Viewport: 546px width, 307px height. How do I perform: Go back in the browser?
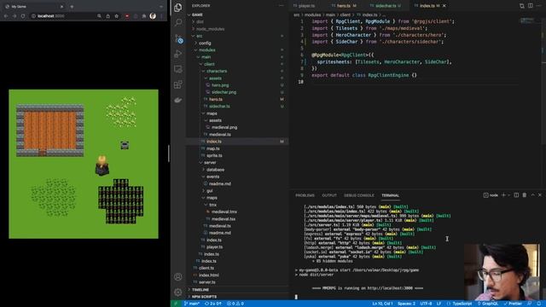pyautogui.click(x=6, y=16)
